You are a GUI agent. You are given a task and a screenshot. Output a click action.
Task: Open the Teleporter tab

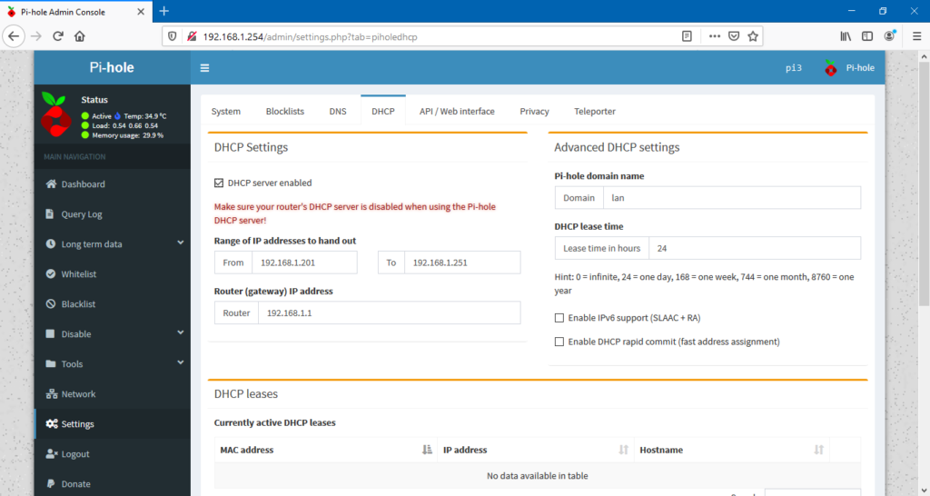tap(595, 111)
